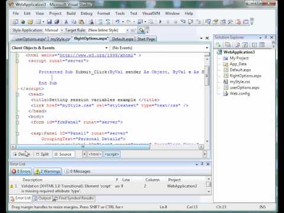Click the myStyle.css file icon
This screenshot has height=213, width=284.
tap(225, 82)
